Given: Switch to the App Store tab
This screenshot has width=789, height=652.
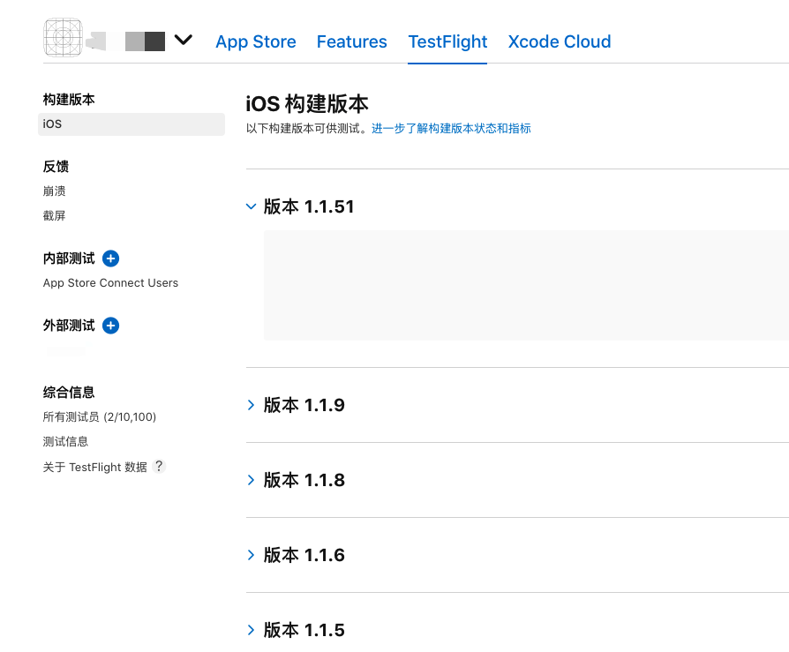Looking at the screenshot, I should (256, 41).
